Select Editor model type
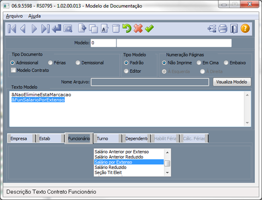 click(x=133, y=71)
